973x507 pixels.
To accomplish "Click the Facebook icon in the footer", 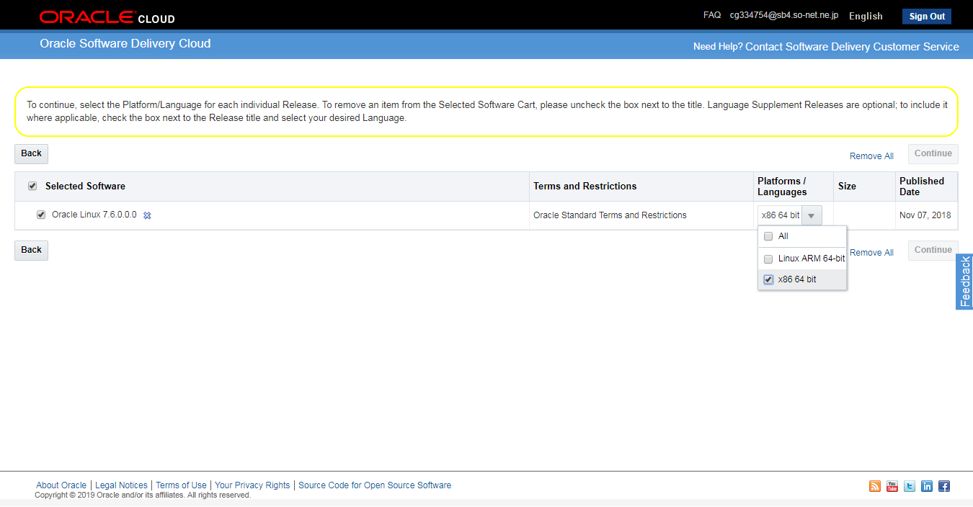I will 943,486.
